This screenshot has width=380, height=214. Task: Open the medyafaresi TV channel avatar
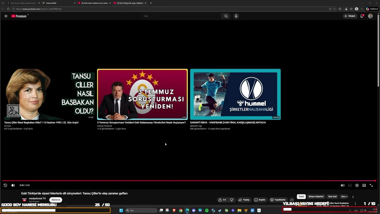click(24, 200)
